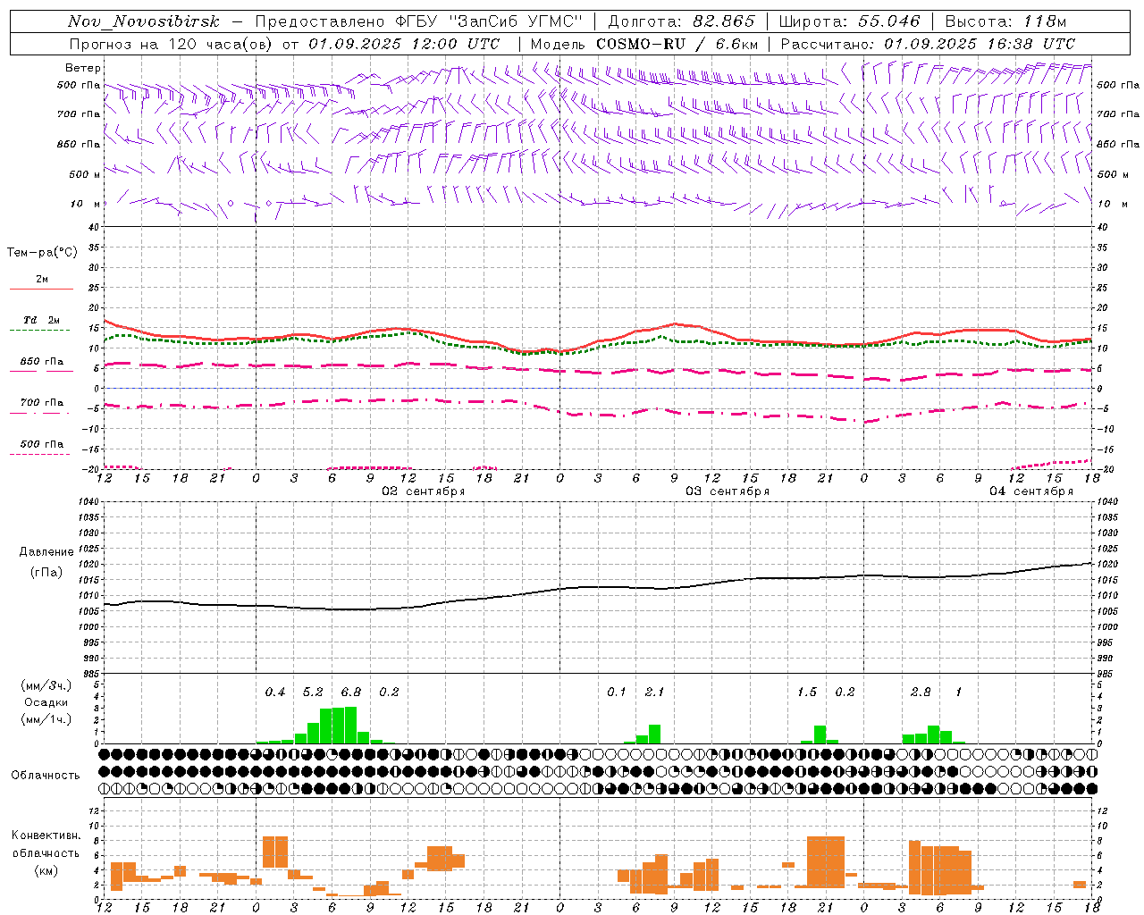
Task: Click the Модель COSMO-RU / 6.6км label
Action: [x=644, y=44]
